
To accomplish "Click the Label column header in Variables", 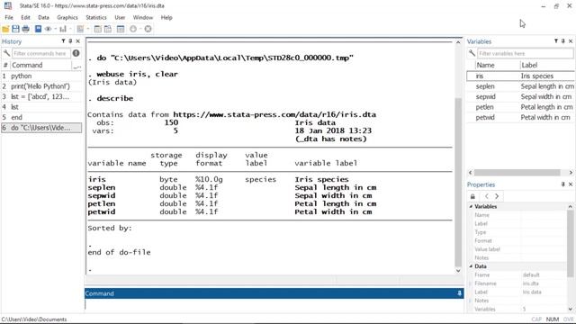I will (x=548, y=65).
